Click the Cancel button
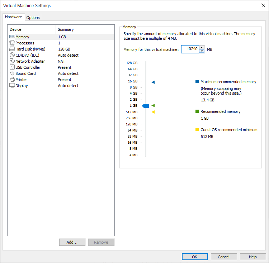 (224, 257)
